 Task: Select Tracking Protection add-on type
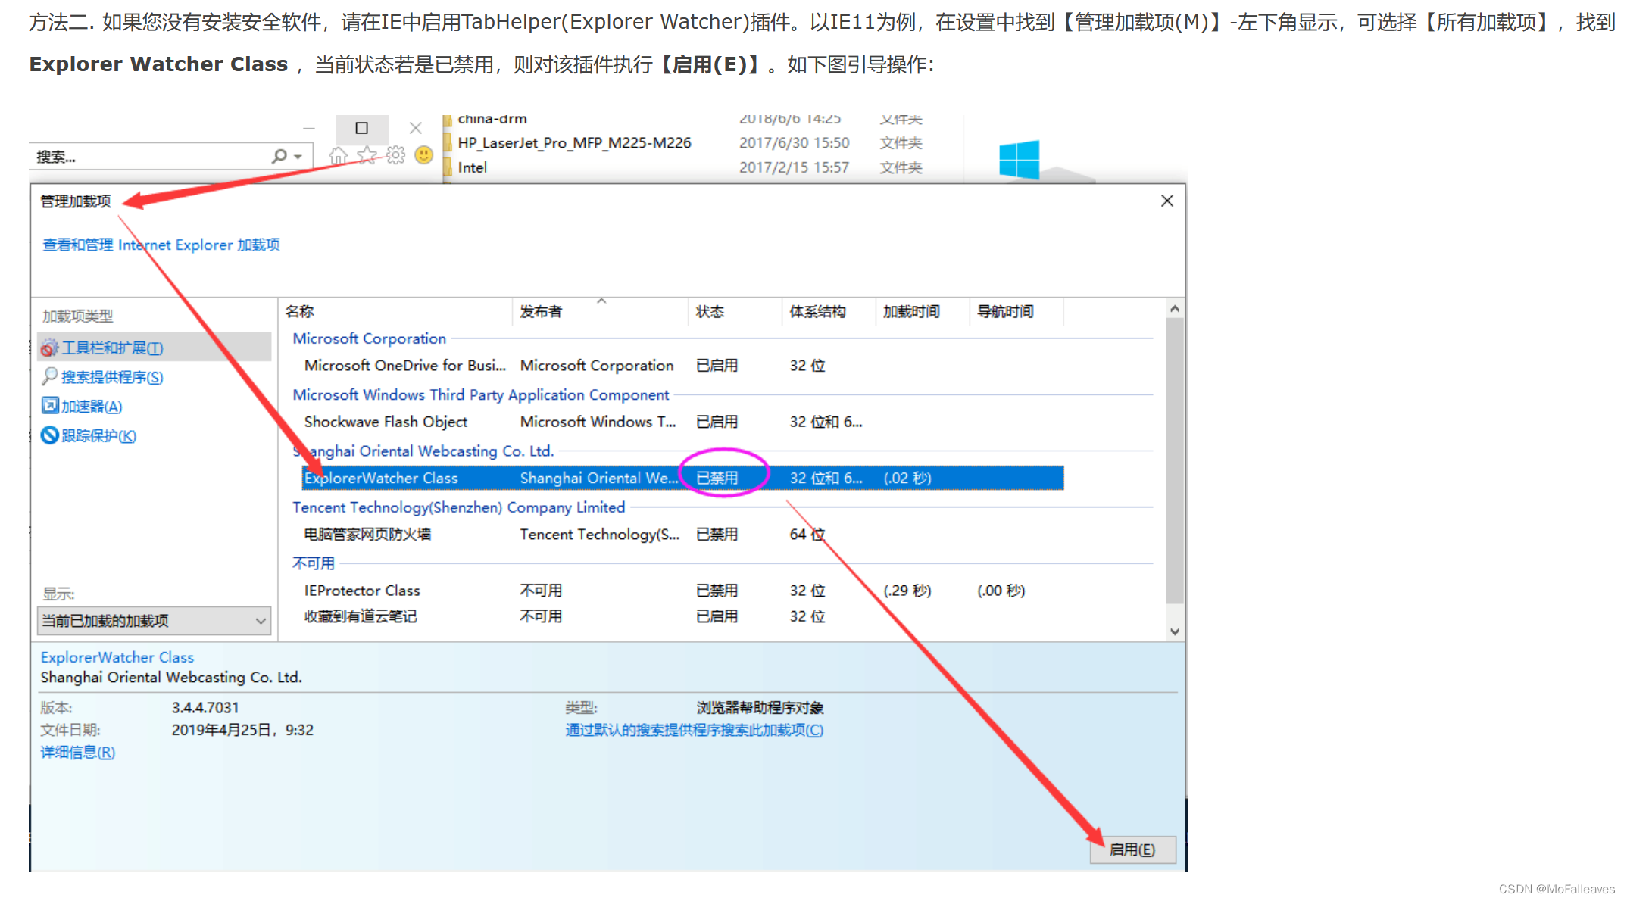tap(98, 435)
